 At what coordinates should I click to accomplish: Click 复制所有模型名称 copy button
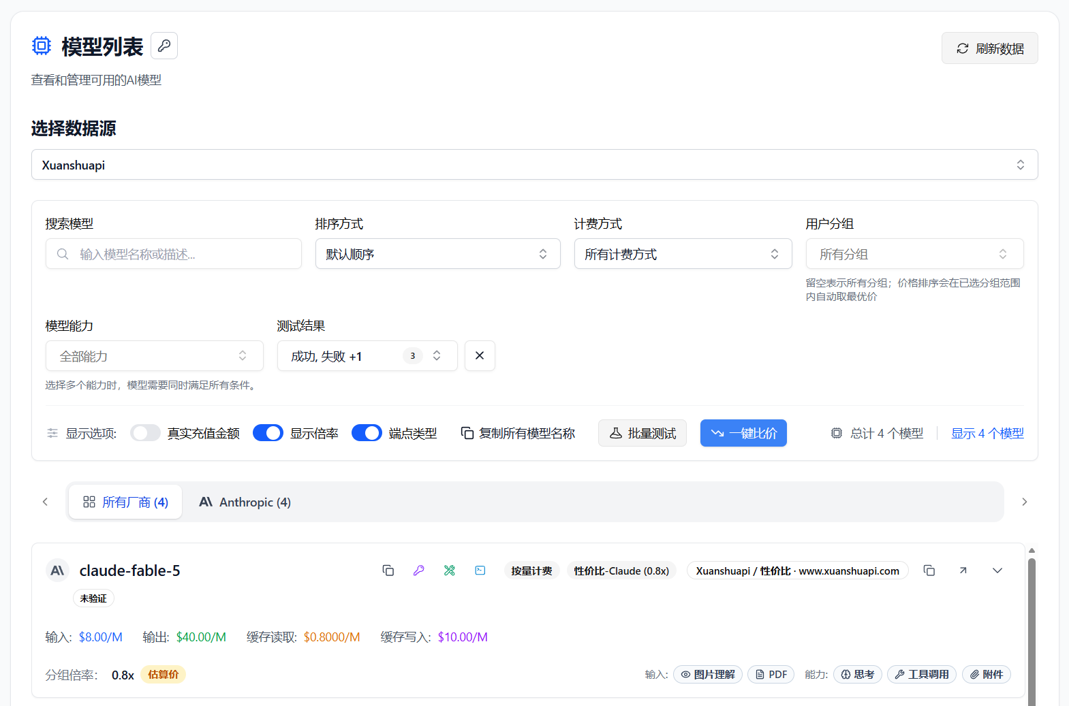pos(518,433)
